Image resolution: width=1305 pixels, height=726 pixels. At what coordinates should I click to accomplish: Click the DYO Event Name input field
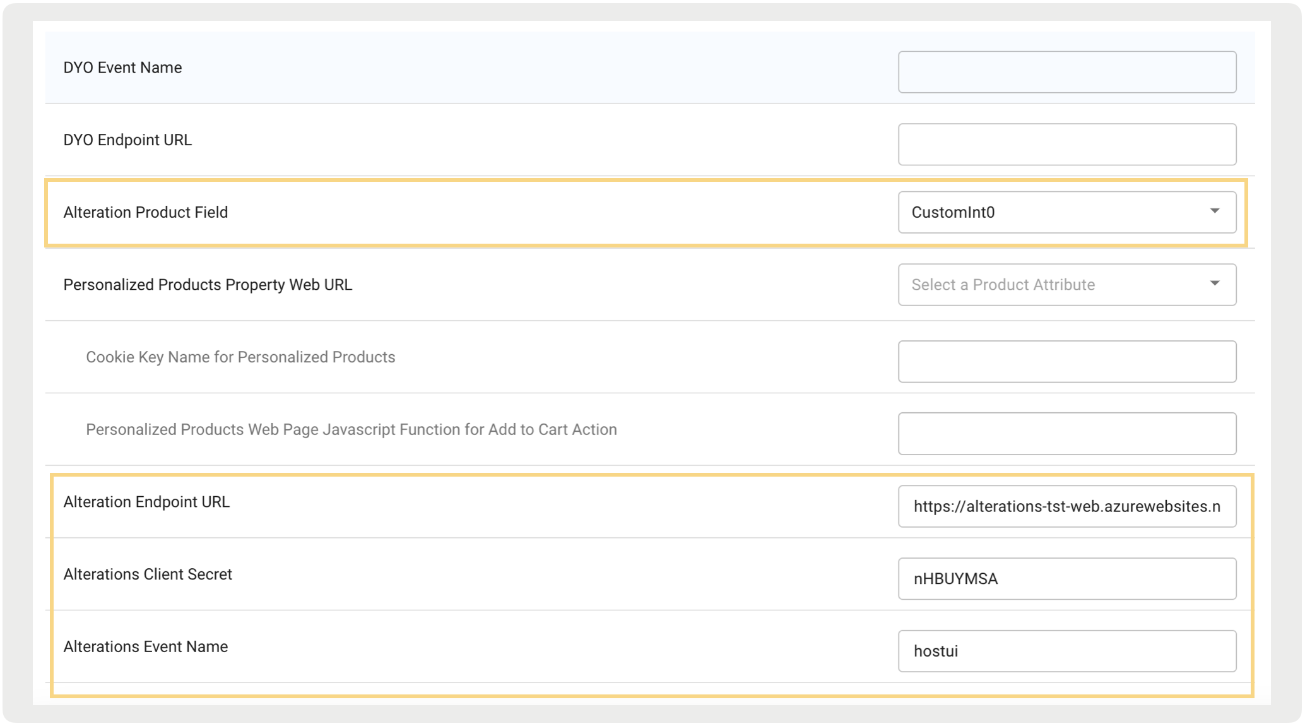tap(1067, 72)
